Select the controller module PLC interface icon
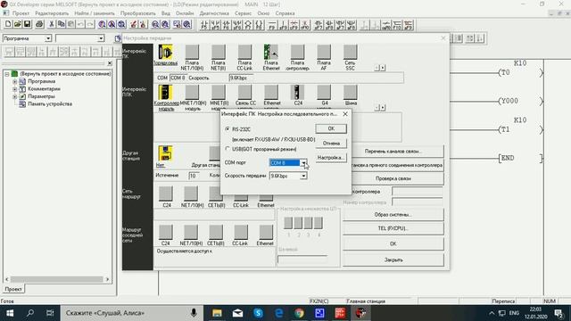Screen dimensions: 571x321 (165, 93)
